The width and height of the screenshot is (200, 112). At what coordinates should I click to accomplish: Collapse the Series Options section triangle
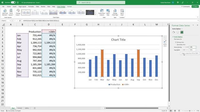(x=173, y=37)
